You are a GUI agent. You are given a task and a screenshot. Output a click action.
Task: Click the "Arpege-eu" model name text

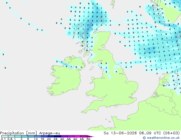49,133
